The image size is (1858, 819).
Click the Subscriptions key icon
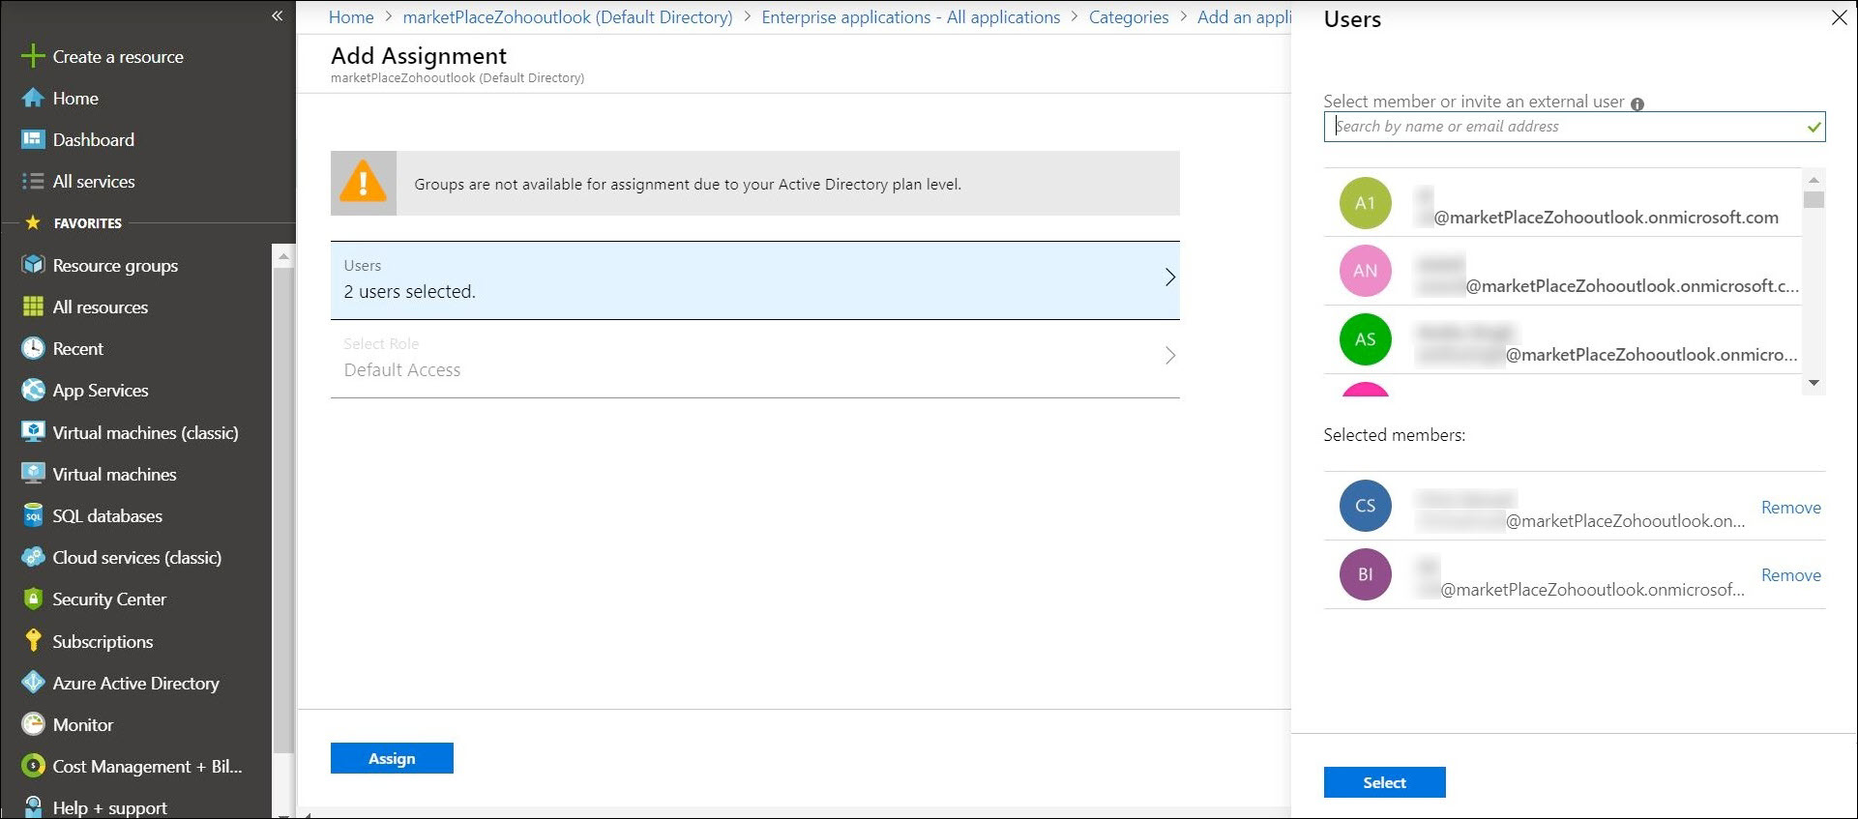pyautogui.click(x=33, y=641)
